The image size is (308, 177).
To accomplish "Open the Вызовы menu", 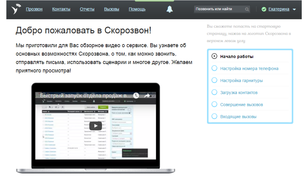I will 112,9.
